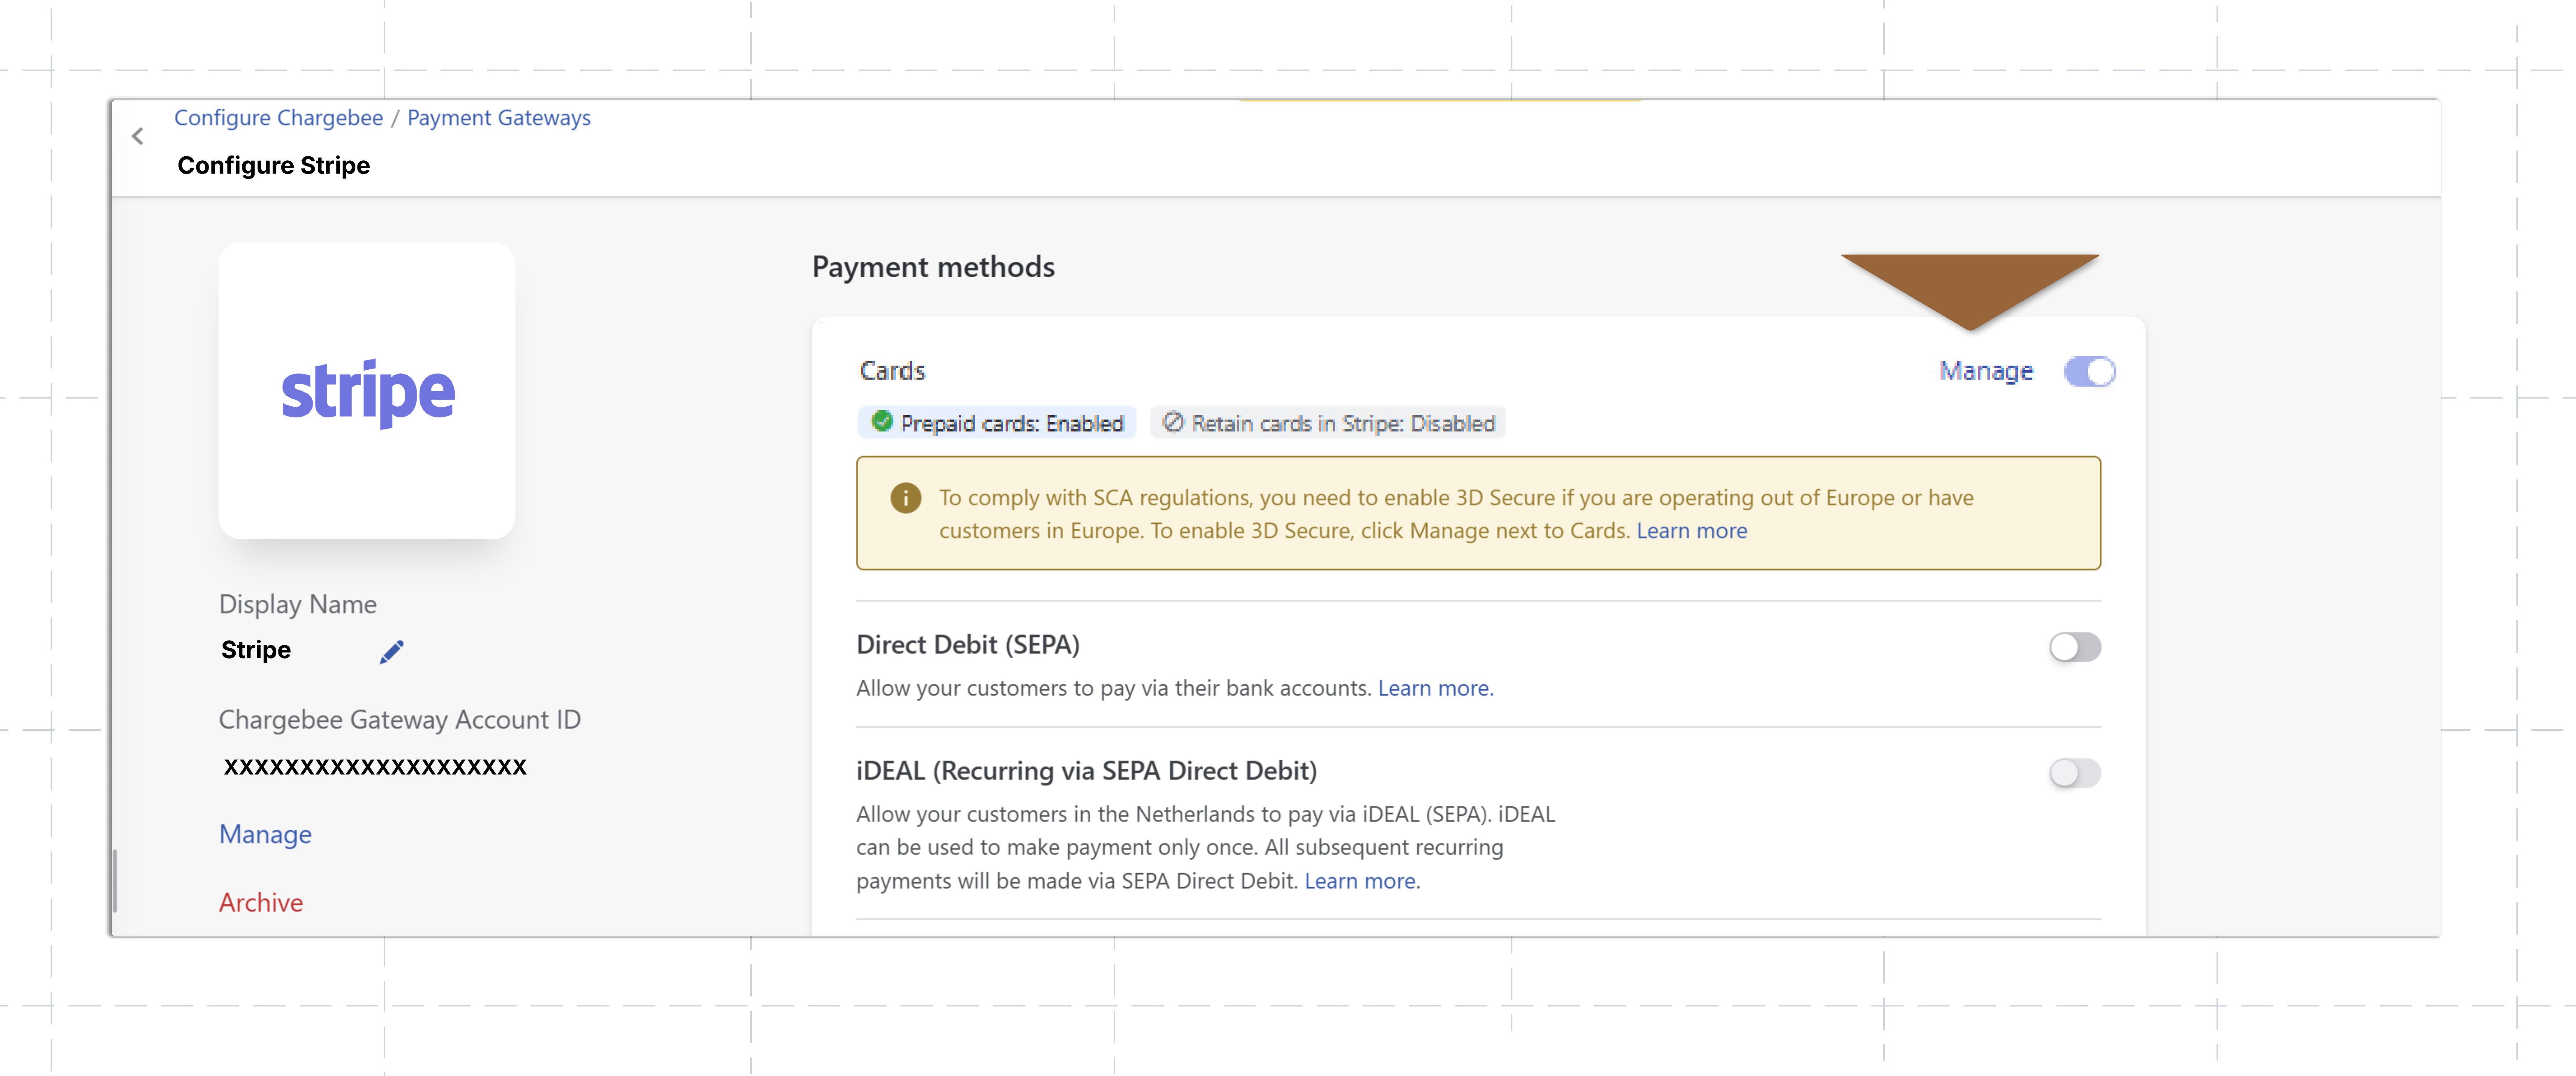Open Learn more for iDEAL description

pos(1361,881)
